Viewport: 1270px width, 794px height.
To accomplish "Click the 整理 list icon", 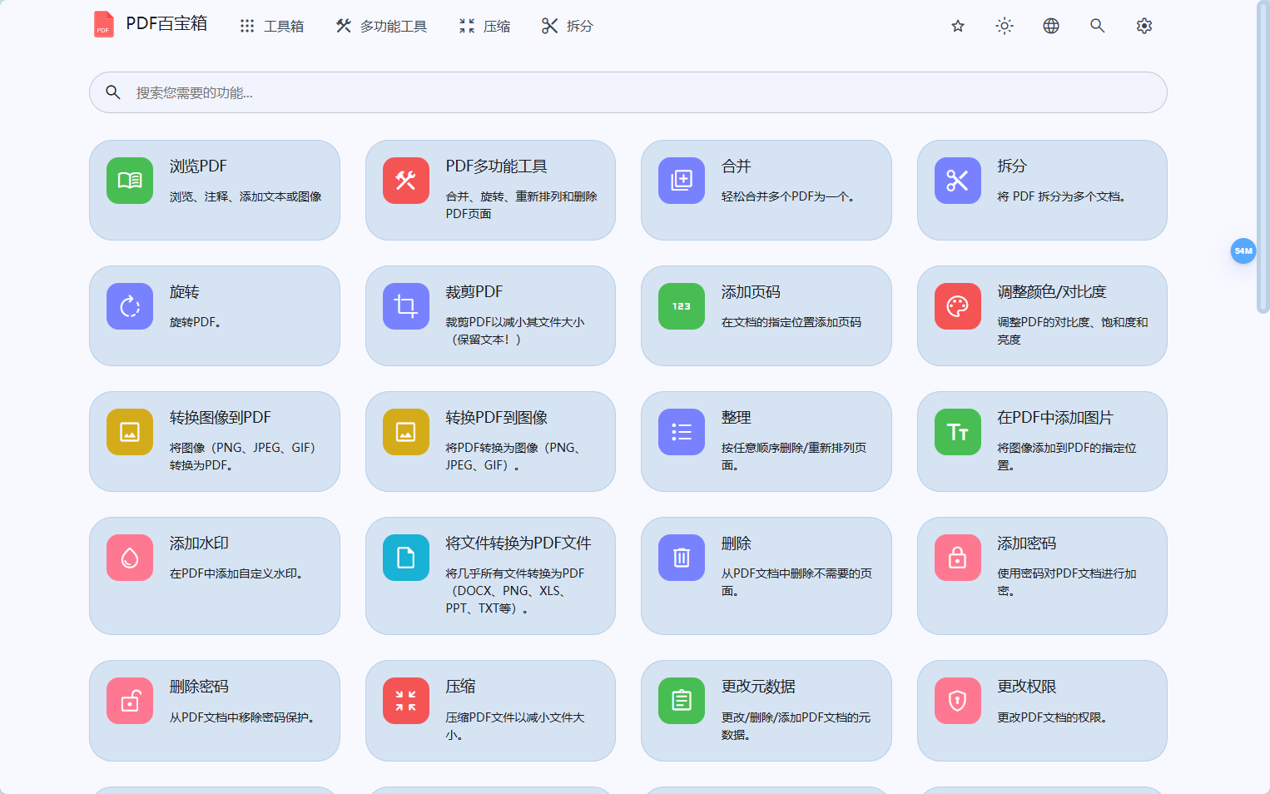I will (682, 432).
